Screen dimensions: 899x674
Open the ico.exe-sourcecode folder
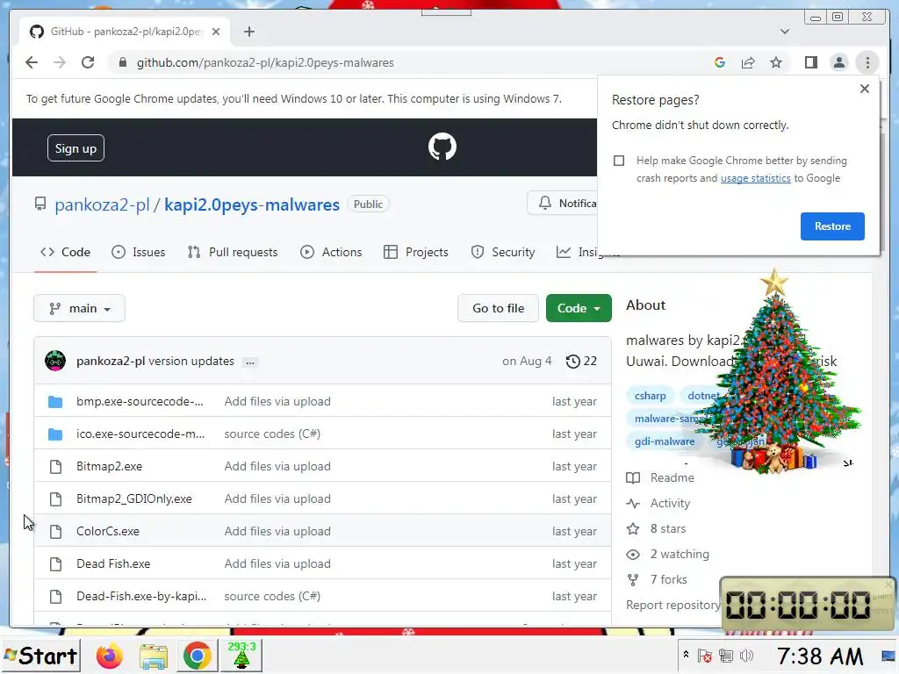pos(140,434)
